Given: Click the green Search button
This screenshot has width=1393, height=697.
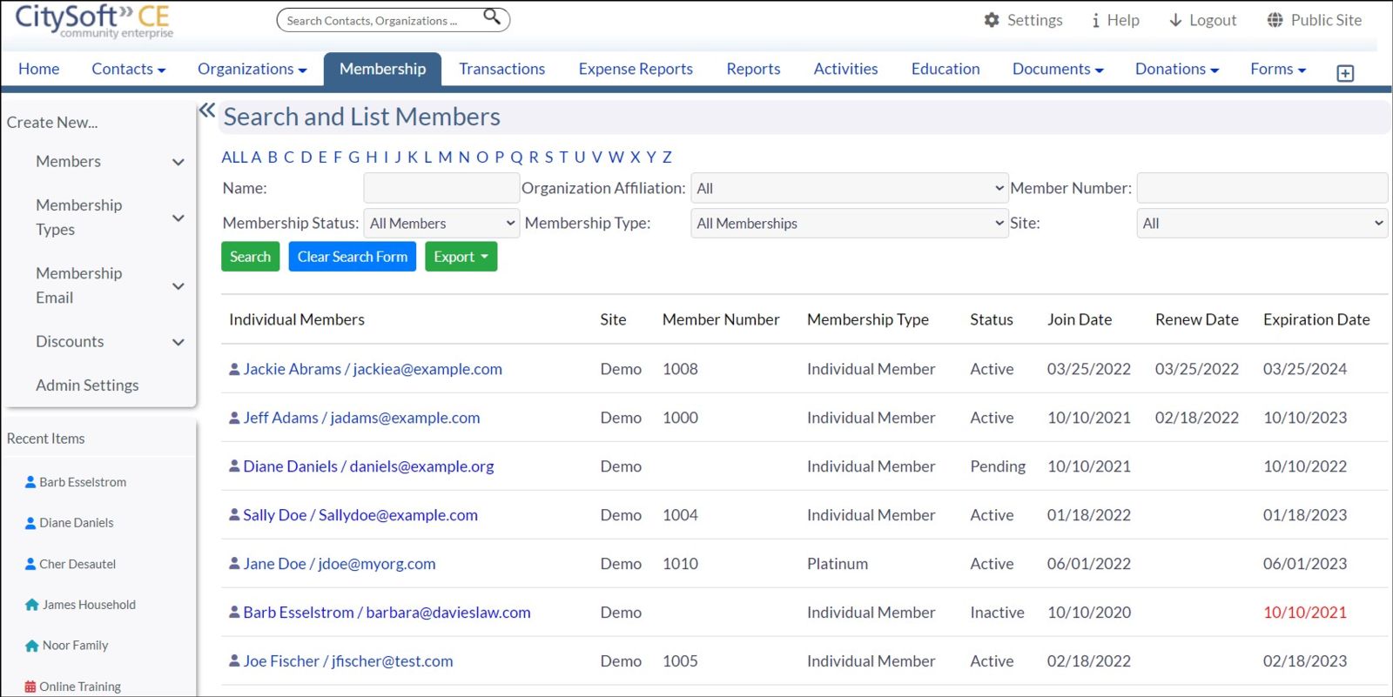Looking at the screenshot, I should (x=250, y=257).
